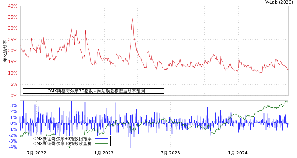The height and width of the screenshot is (158, 297).
Task: Click the -4% label on the return axis
Action: [x=13, y=147]
